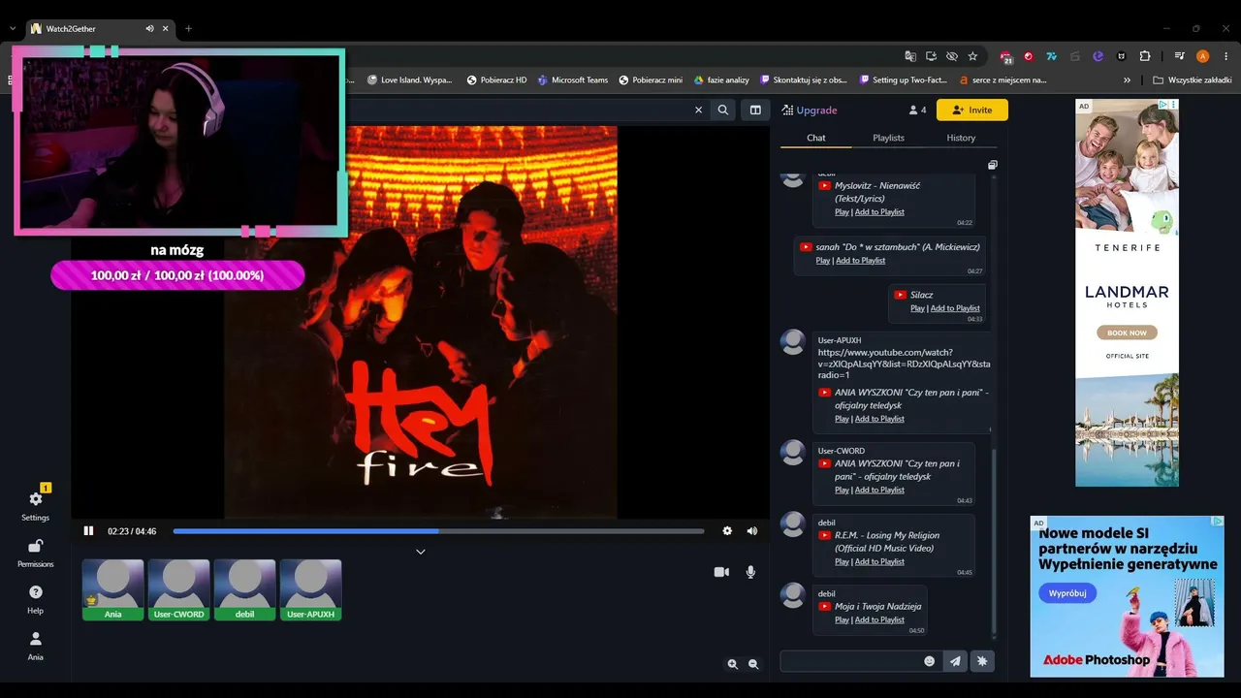Image resolution: width=1241 pixels, height=698 pixels.
Task: Switch to the Chat tab
Action: (x=816, y=138)
